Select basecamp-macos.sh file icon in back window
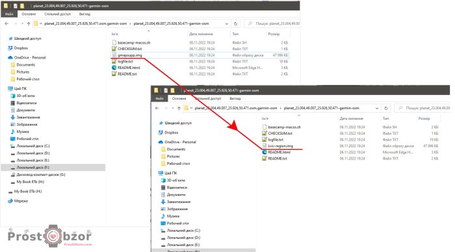This screenshot has width=455, height=252. 114,42
